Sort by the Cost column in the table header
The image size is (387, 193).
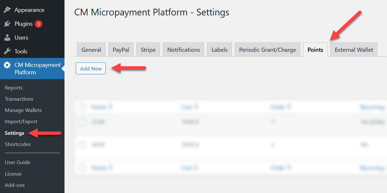[x=189, y=106]
